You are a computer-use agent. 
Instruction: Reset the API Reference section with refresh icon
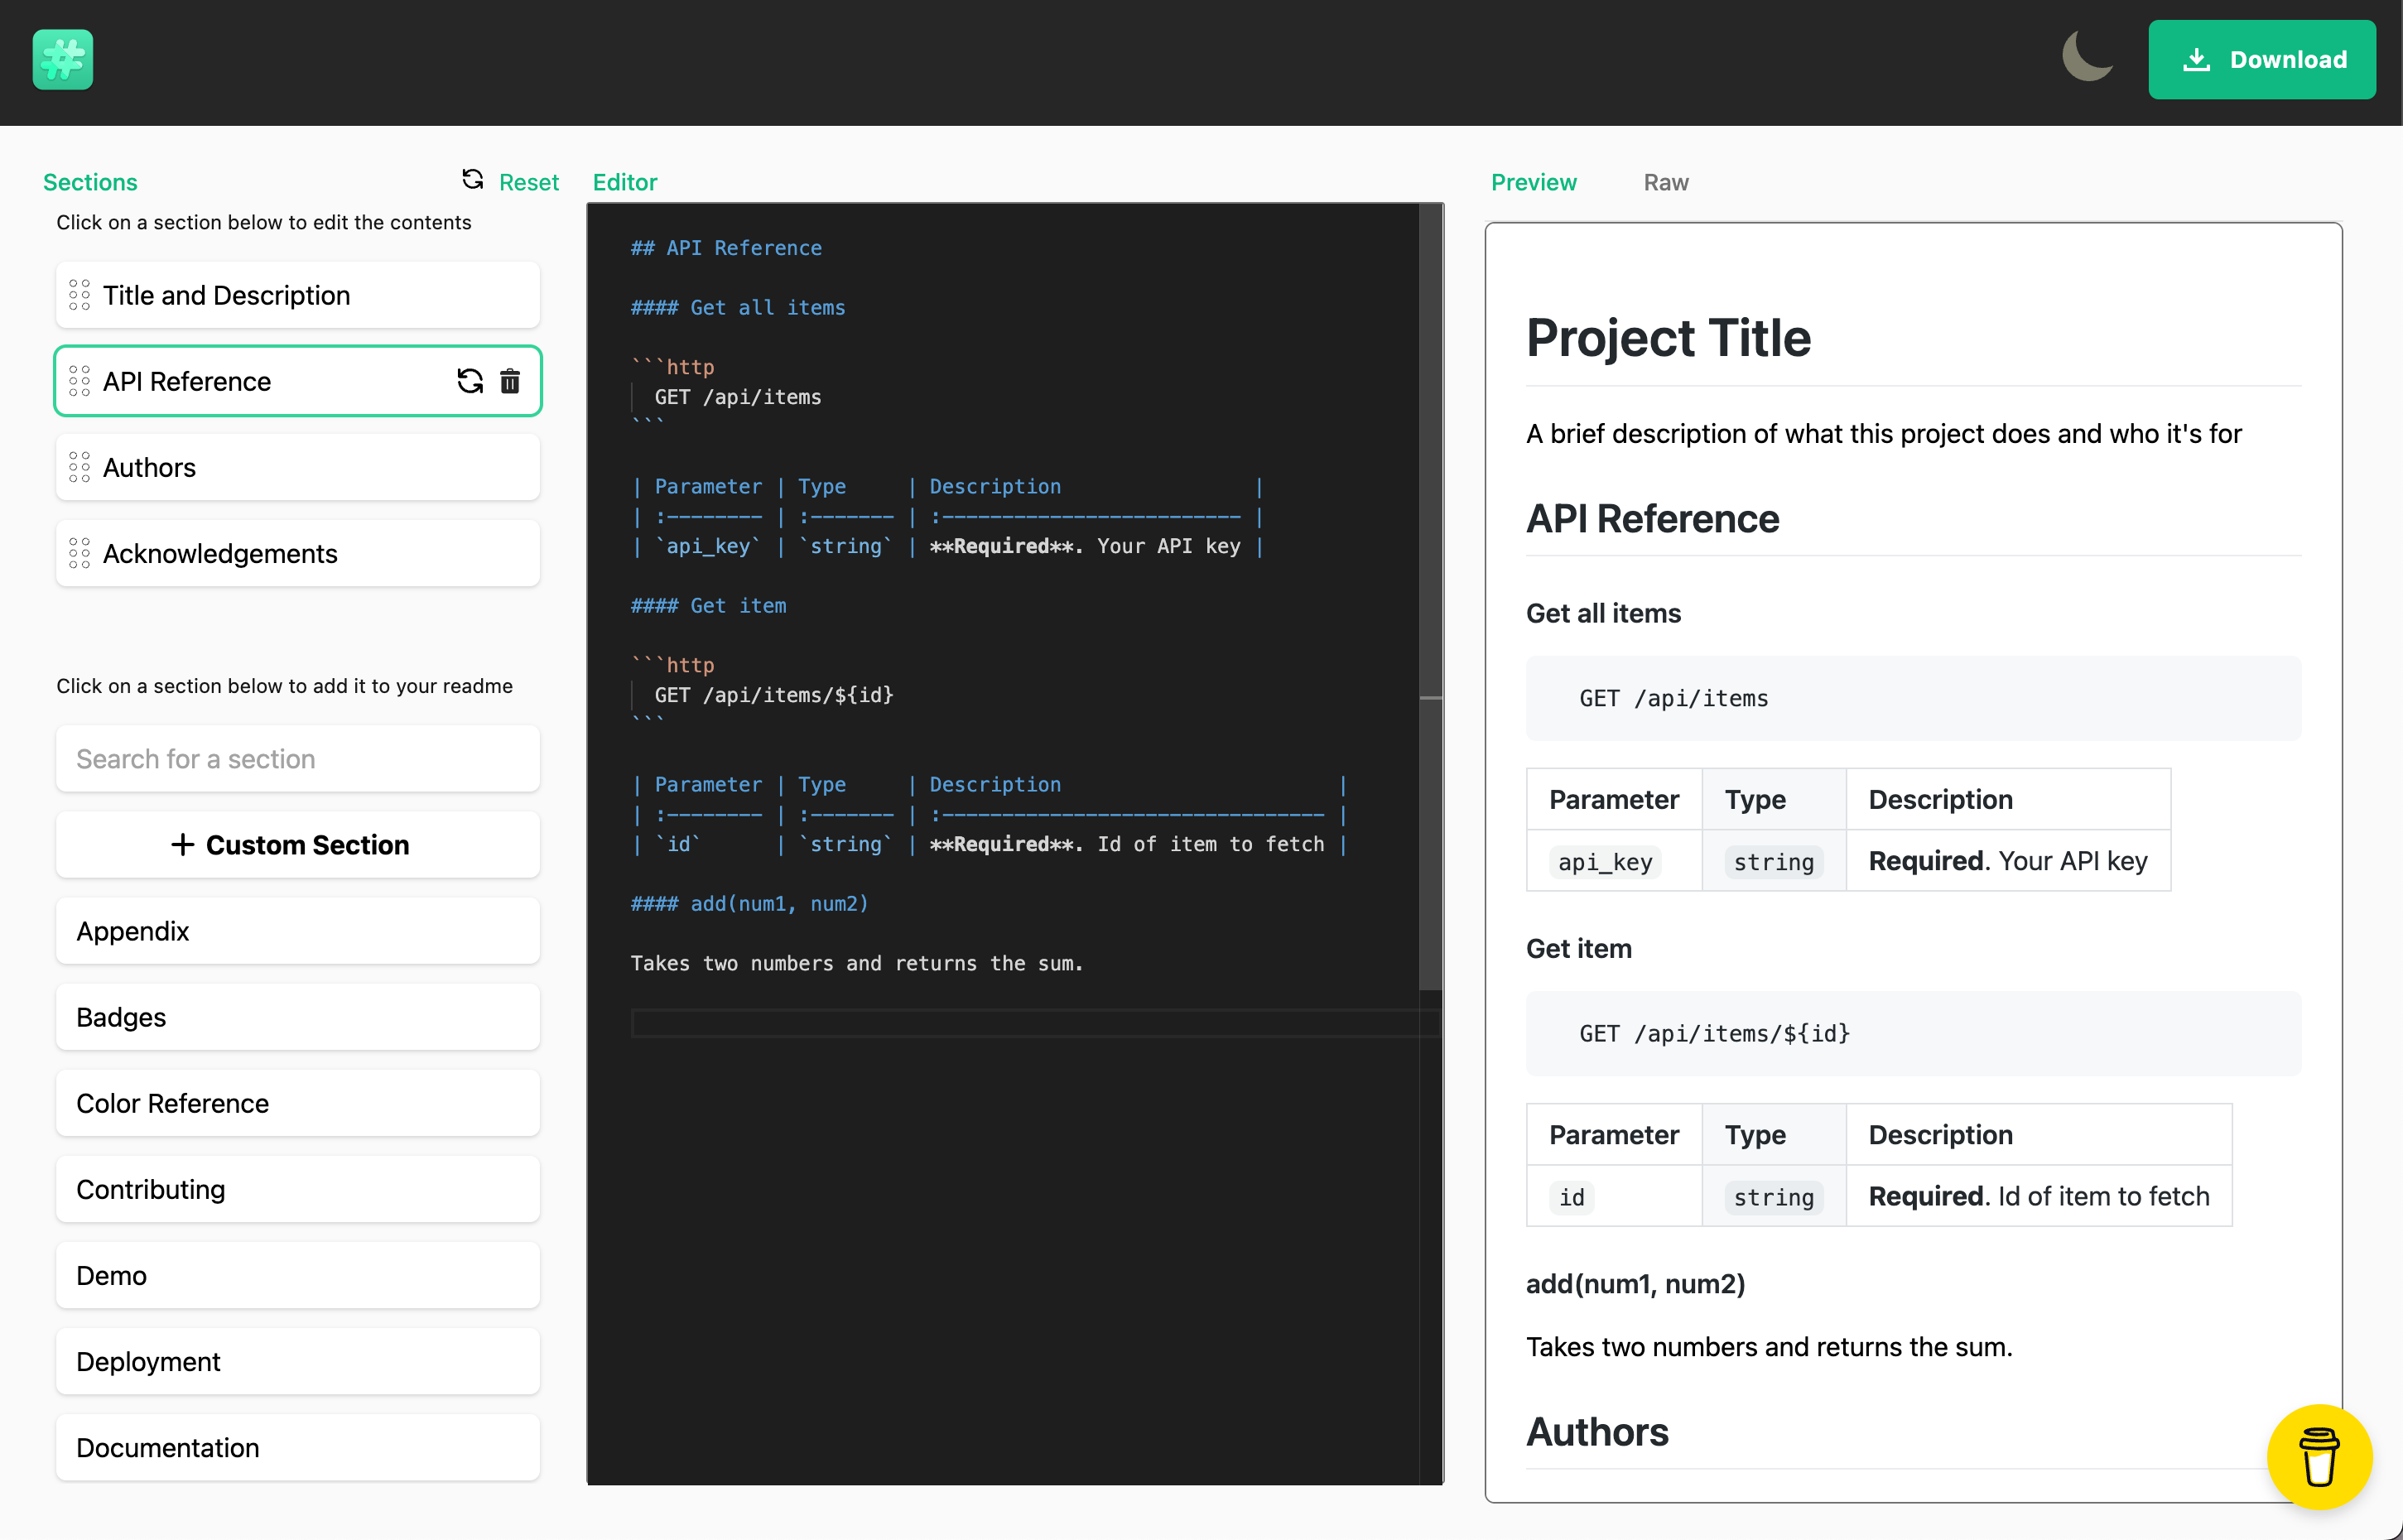coord(470,381)
